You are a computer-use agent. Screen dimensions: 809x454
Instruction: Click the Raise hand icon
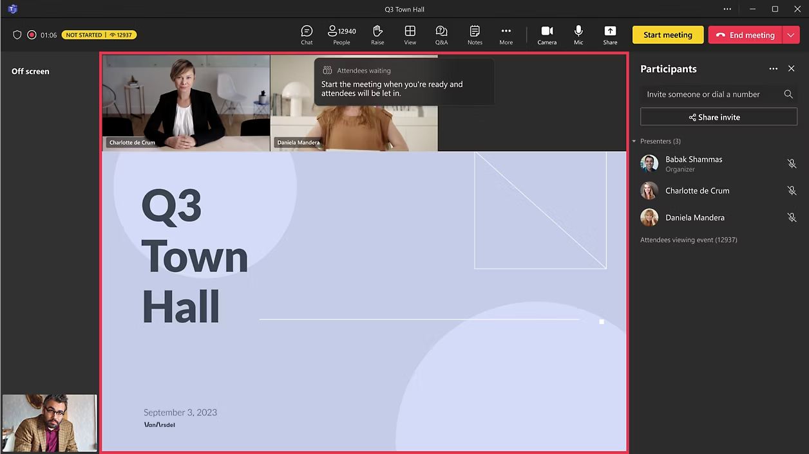377,35
